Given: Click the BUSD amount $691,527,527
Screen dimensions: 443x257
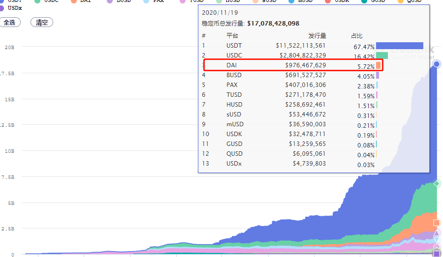Looking at the screenshot, I should [x=305, y=75].
